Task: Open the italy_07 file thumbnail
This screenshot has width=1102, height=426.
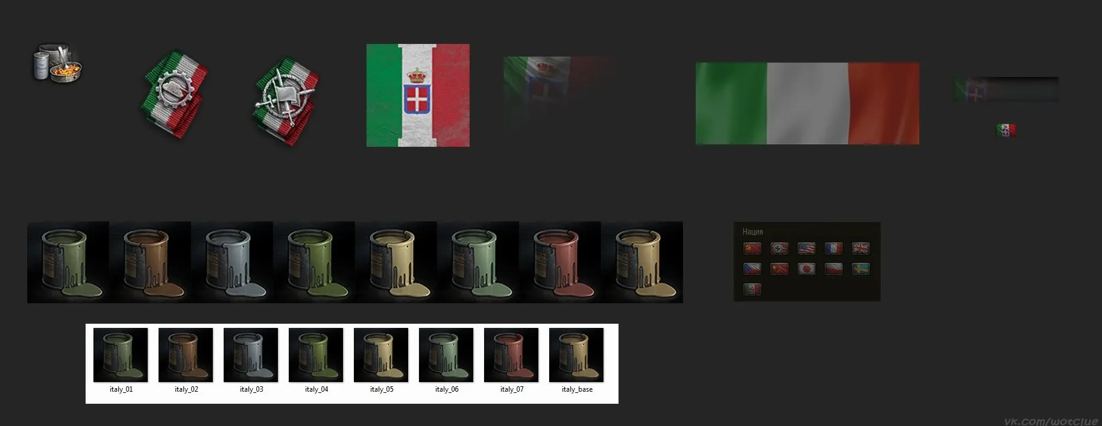Action: point(511,355)
